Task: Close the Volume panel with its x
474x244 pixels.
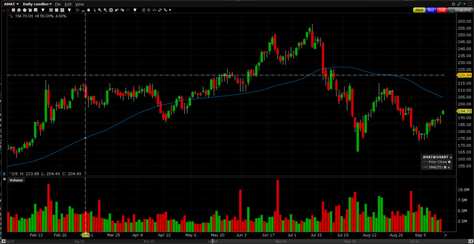Action: (5, 180)
